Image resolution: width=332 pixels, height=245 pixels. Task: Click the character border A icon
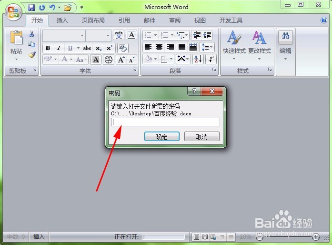(x=131, y=35)
